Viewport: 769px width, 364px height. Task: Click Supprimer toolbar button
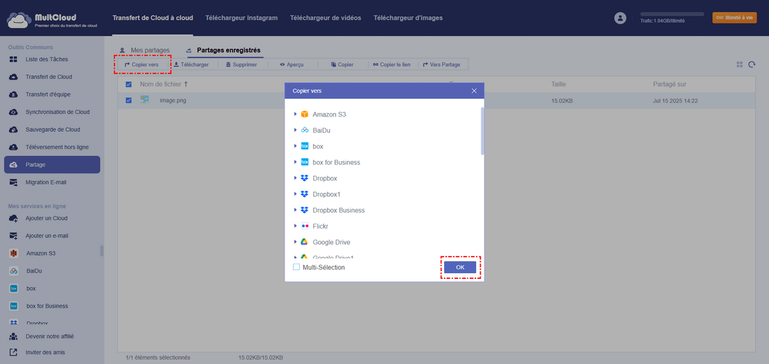coord(241,65)
